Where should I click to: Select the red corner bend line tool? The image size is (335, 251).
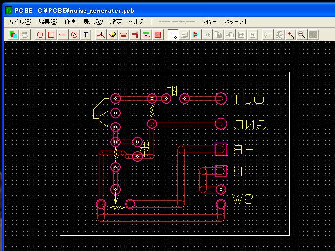point(135,35)
